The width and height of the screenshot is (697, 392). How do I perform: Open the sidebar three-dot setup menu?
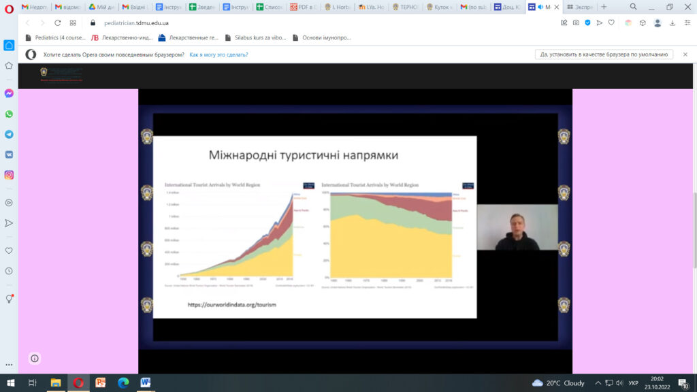pyautogui.click(x=9, y=365)
